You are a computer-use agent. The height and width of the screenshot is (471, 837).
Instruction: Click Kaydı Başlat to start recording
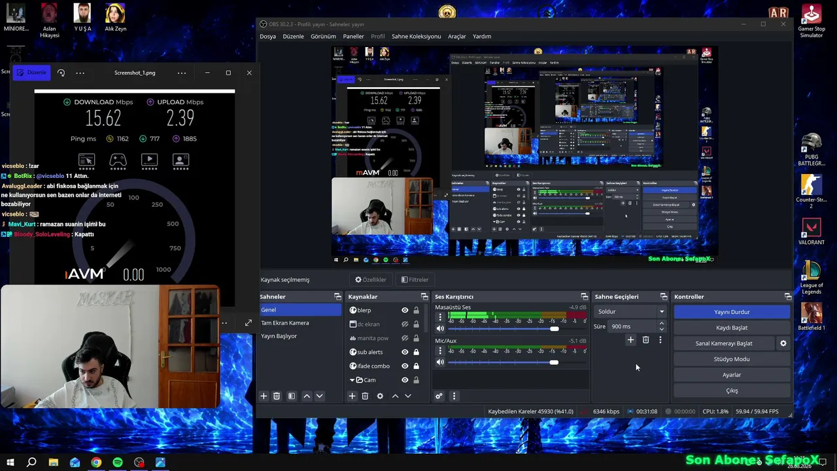pyautogui.click(x=732, y=328)
